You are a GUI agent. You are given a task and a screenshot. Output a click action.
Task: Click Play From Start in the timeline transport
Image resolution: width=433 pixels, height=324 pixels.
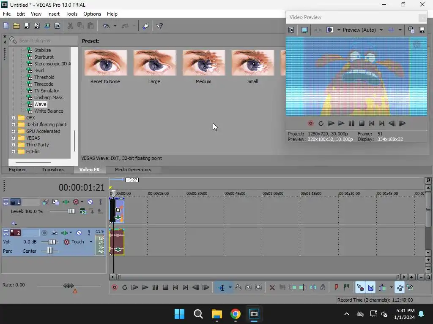[x=135, y=287]
